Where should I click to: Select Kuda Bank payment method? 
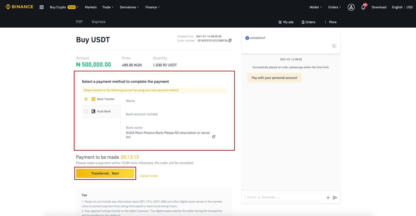pos(86,112)
